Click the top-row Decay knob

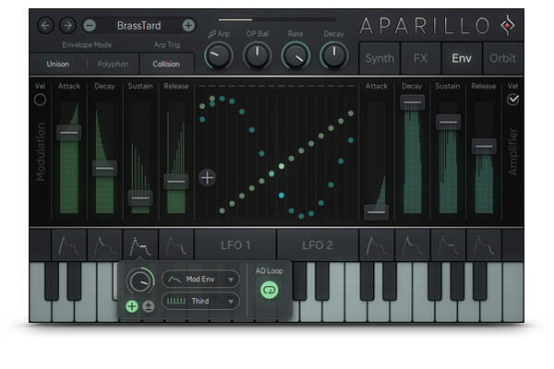(x=334, y=55)
